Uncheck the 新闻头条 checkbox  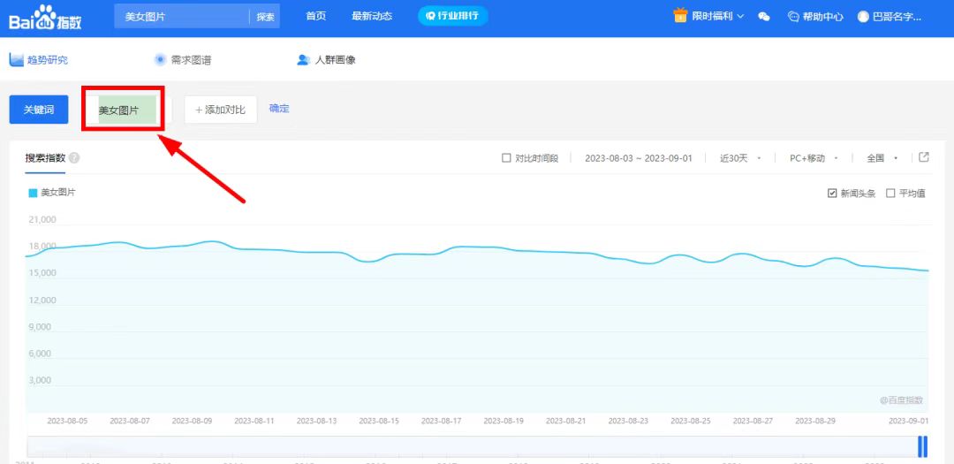832,193
